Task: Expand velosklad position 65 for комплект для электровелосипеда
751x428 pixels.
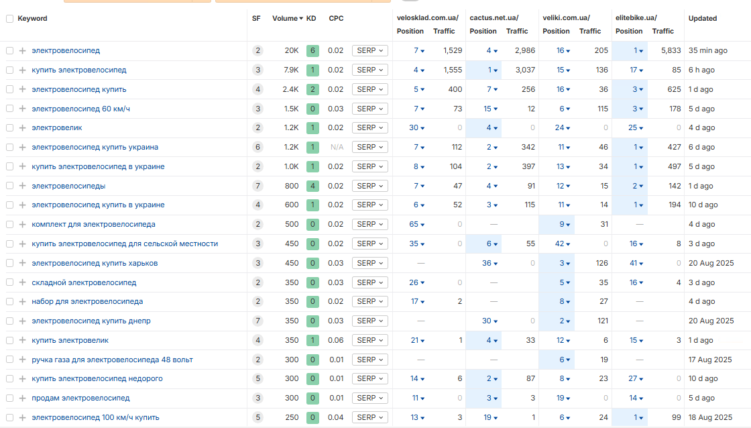Action: click(x=416, y=224)
